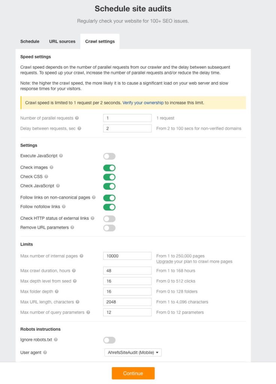Screen dimensions: 276x384
Task: Click help icon beside Max crawl duration
Action: (x=74, y=271)
